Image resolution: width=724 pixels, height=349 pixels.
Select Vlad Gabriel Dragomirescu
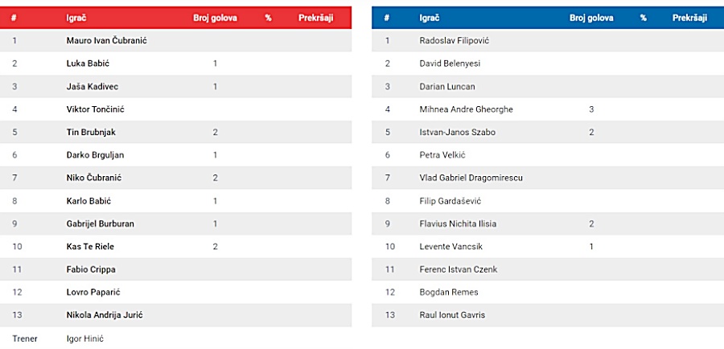pos(471,178)
